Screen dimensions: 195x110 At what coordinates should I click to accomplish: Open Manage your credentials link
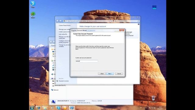64,29
